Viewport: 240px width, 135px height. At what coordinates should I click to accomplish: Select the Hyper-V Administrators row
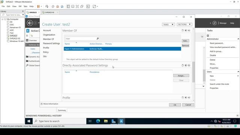click(123, 49)
